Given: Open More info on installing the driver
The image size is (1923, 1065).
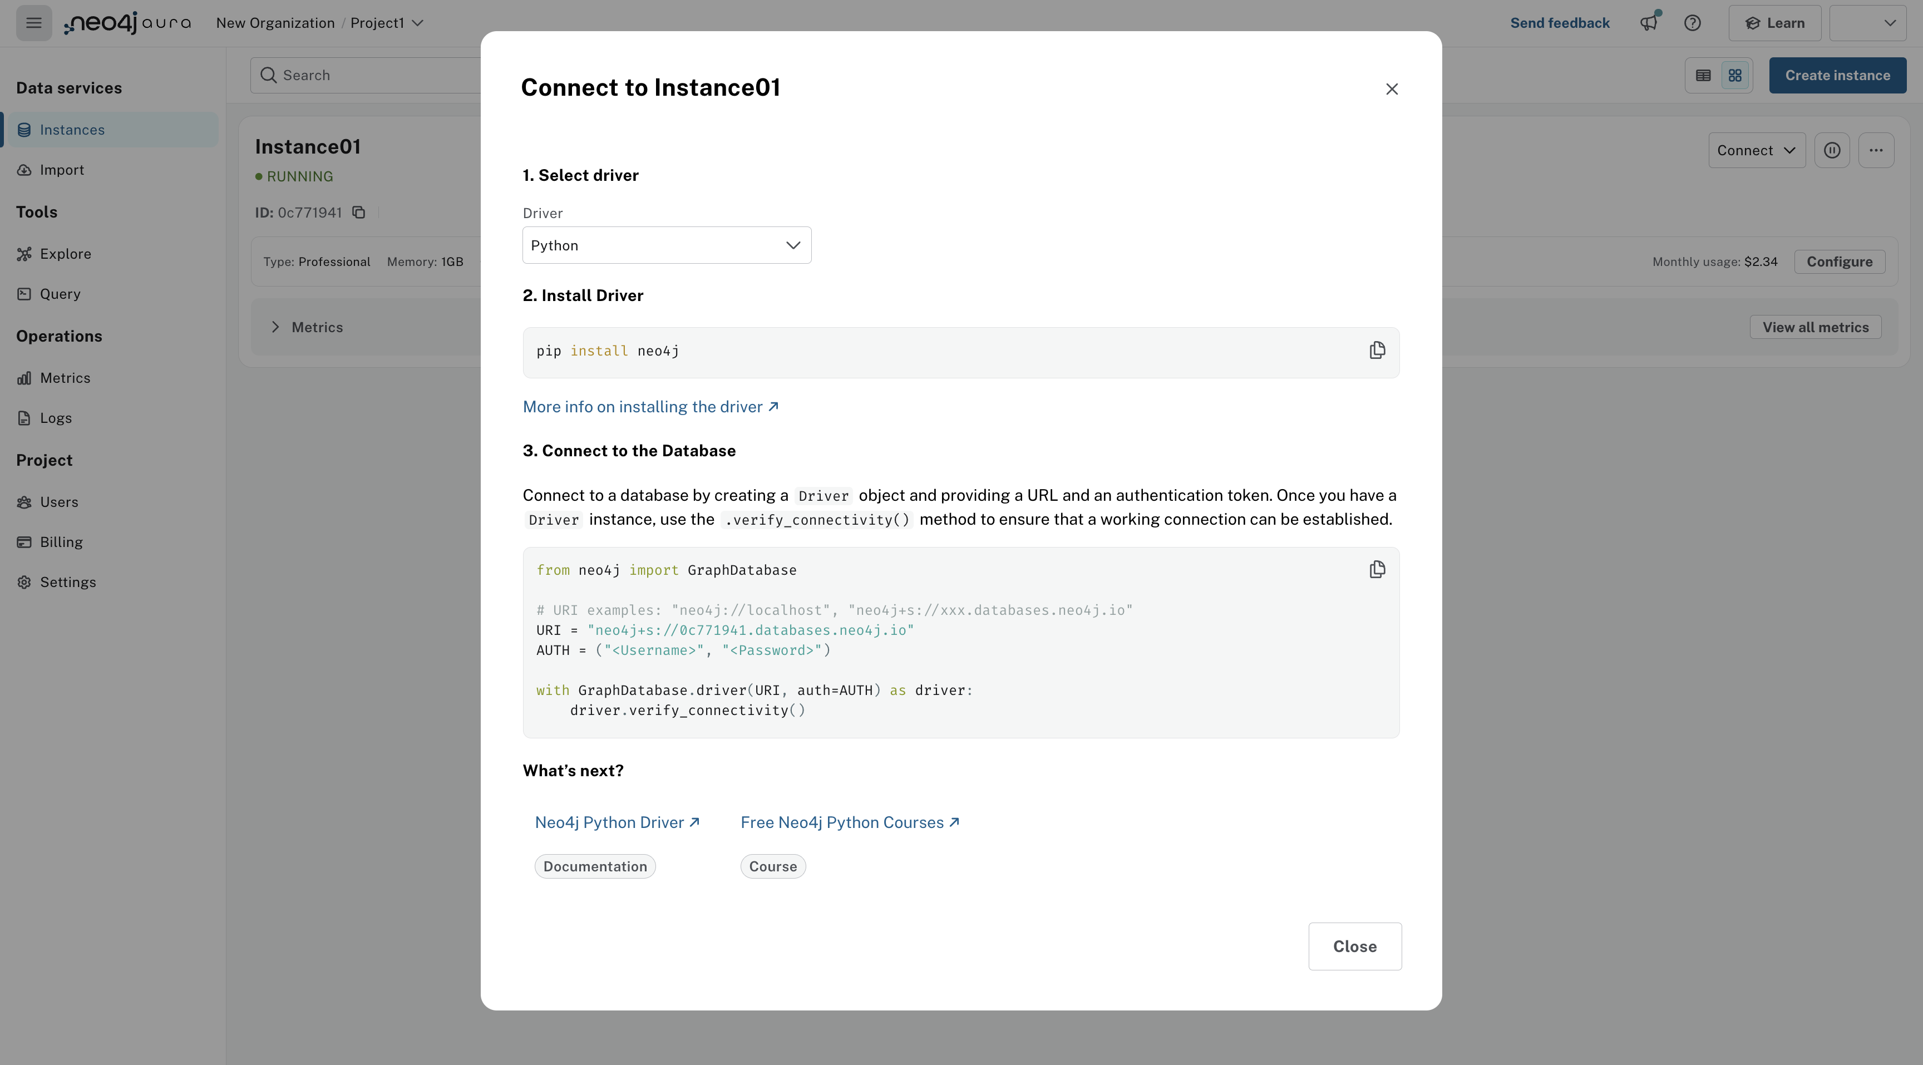Looking at the screenshot, I should [650, 407].
